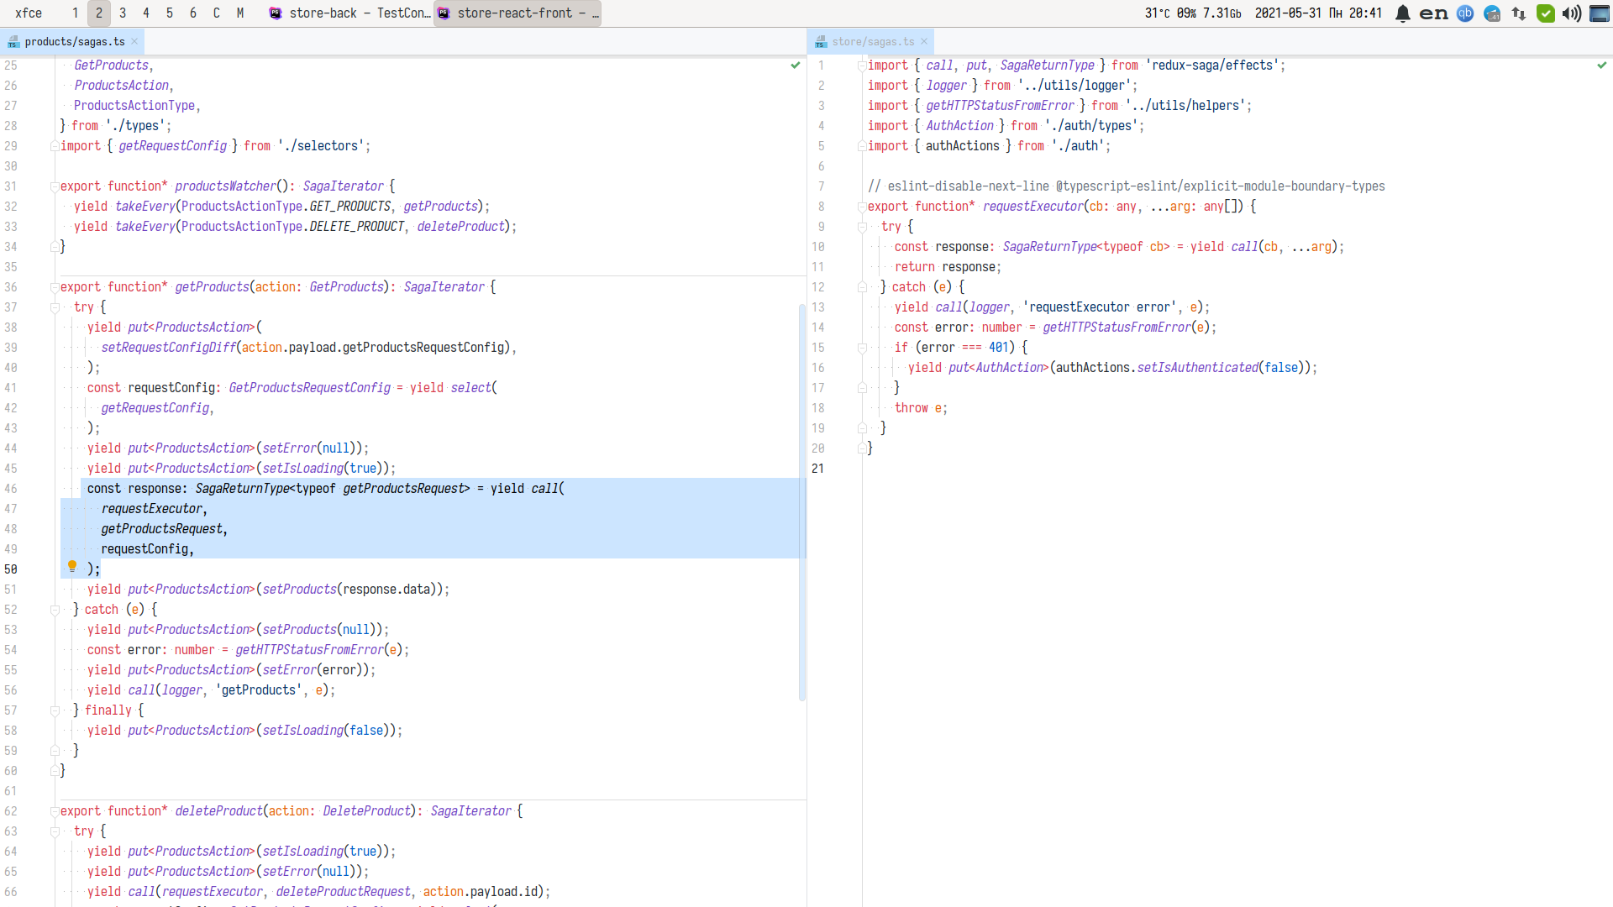Image resolution: width=1613 pixels, height=907 pixels.
Task: Switch keyboard layout via en indicator
Action: click(x=1433, y=13)
